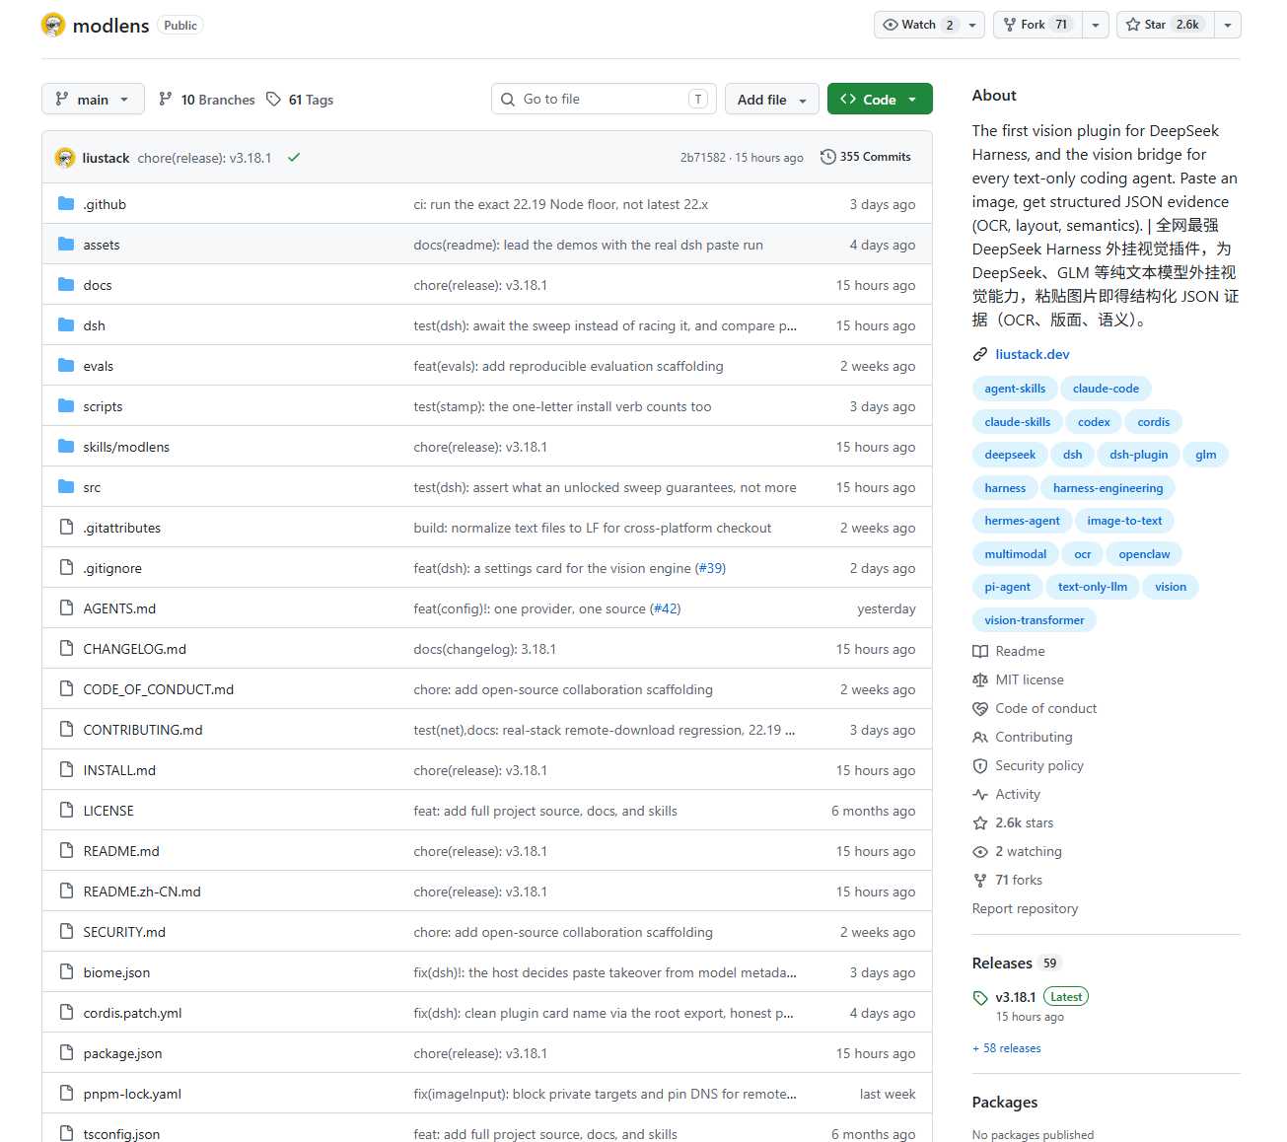This screenshot has width=1287, height=1142.
Task: Open the biome.json file
Action: click(116, 972)
